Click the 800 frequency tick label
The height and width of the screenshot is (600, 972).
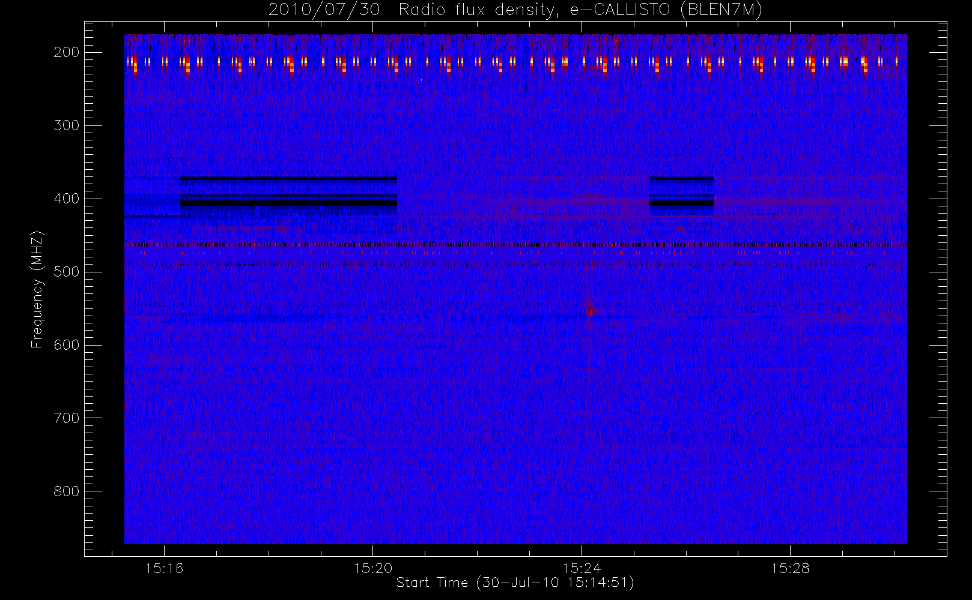point(67,491)
